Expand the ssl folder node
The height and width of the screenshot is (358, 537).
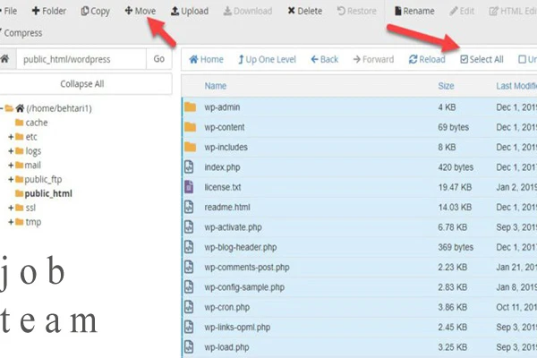coord(10,208)
